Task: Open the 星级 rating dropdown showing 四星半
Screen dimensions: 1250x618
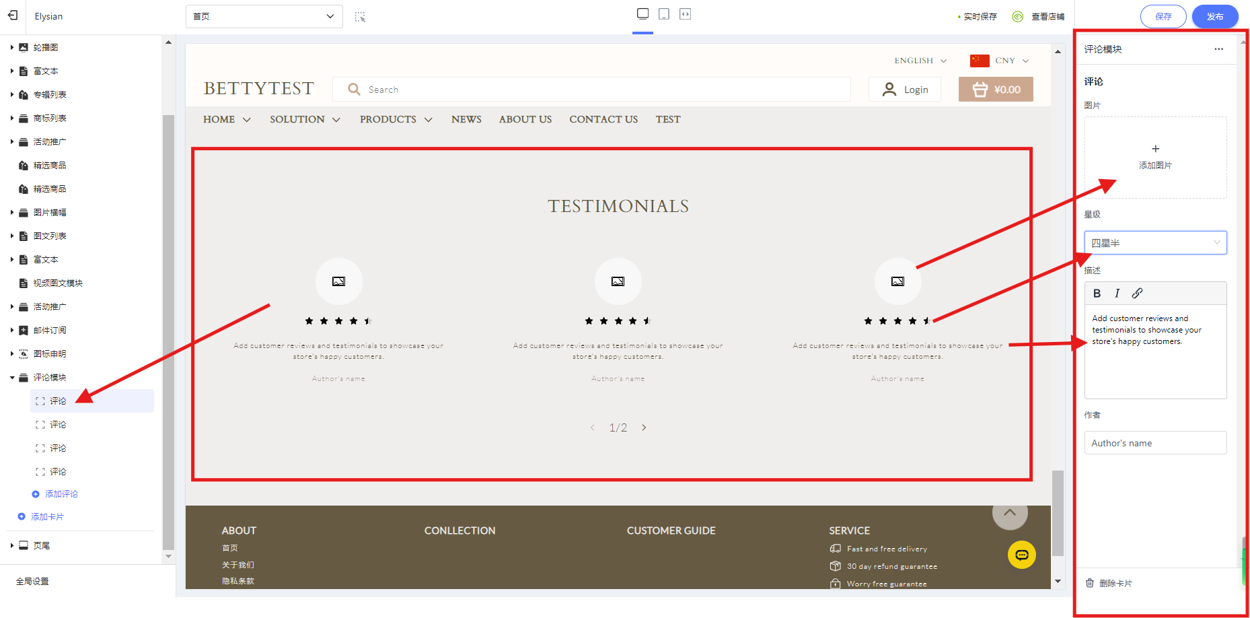Action: (x=1155, y=243)
